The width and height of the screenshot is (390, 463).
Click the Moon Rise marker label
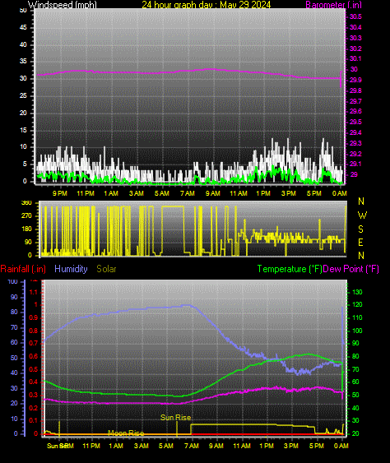126,433
